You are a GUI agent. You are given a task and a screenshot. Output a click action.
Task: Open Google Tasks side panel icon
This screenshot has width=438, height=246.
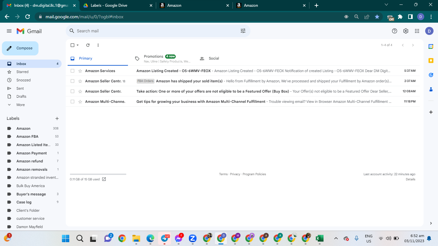[431, 75]
